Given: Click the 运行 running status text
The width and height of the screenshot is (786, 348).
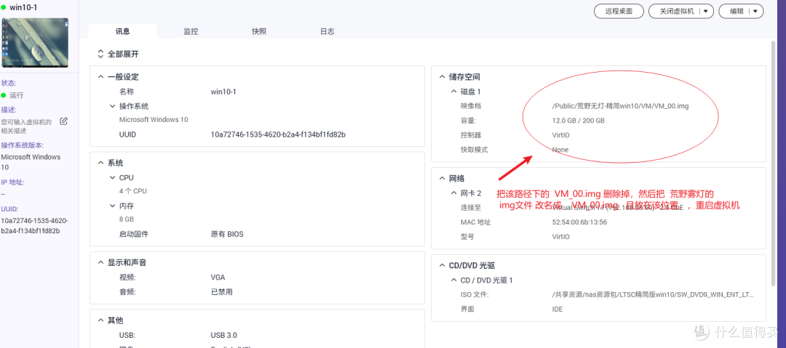Looking at the screenshot, I should [x=17, y=95].
